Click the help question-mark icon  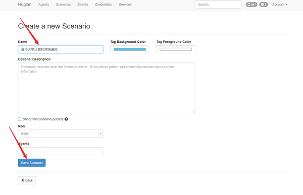tap(66, 119)
